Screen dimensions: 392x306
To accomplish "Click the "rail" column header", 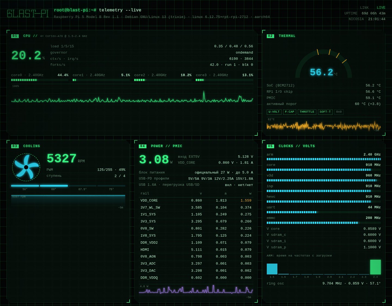I will [145, 193].
